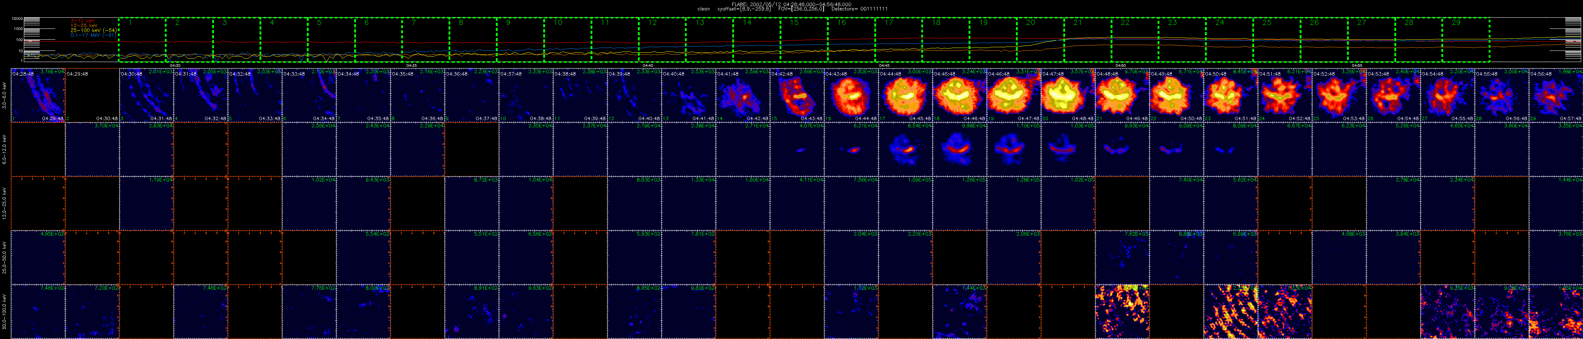Open the 50-100 keV image labeled 1.44E+03

(x=959, y=311)
